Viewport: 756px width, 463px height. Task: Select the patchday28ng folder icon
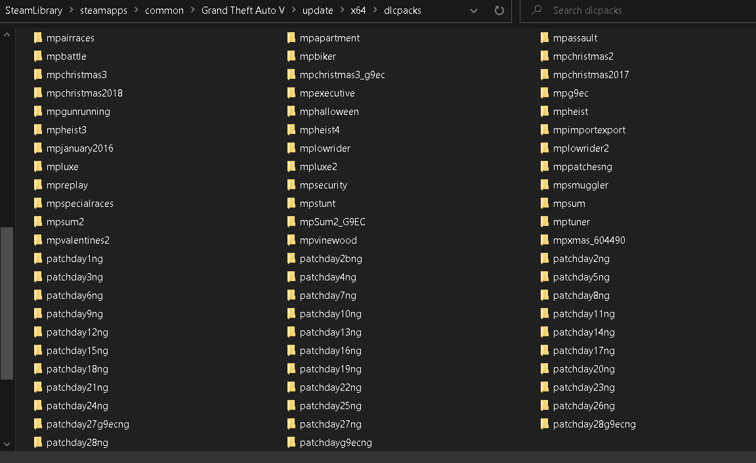click(x=38, y=442)
